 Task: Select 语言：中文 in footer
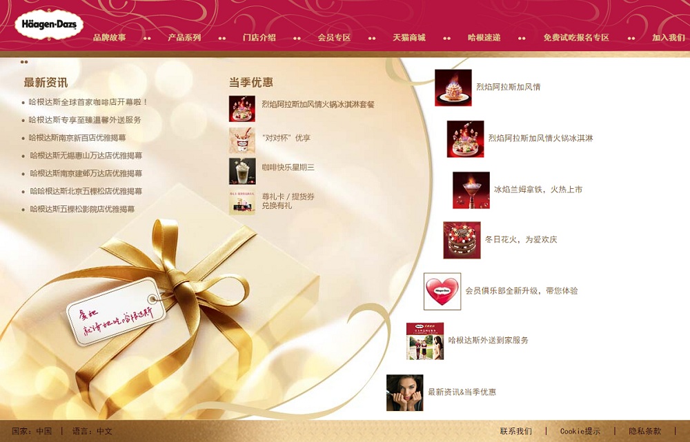point(92,431)
